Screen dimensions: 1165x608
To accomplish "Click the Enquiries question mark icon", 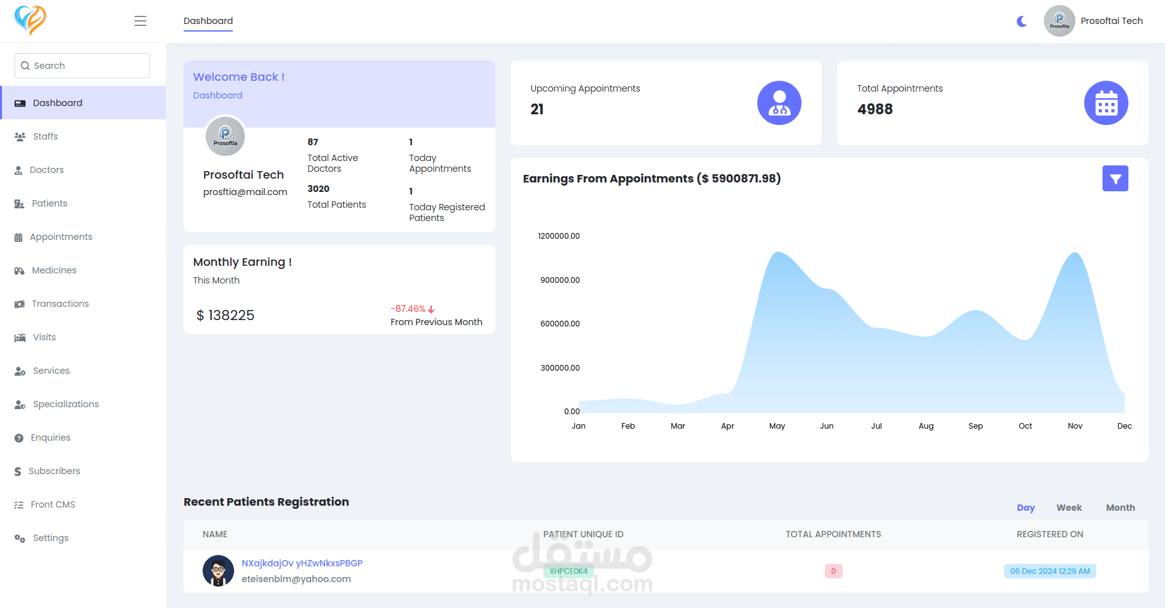I will pos(19,438).
